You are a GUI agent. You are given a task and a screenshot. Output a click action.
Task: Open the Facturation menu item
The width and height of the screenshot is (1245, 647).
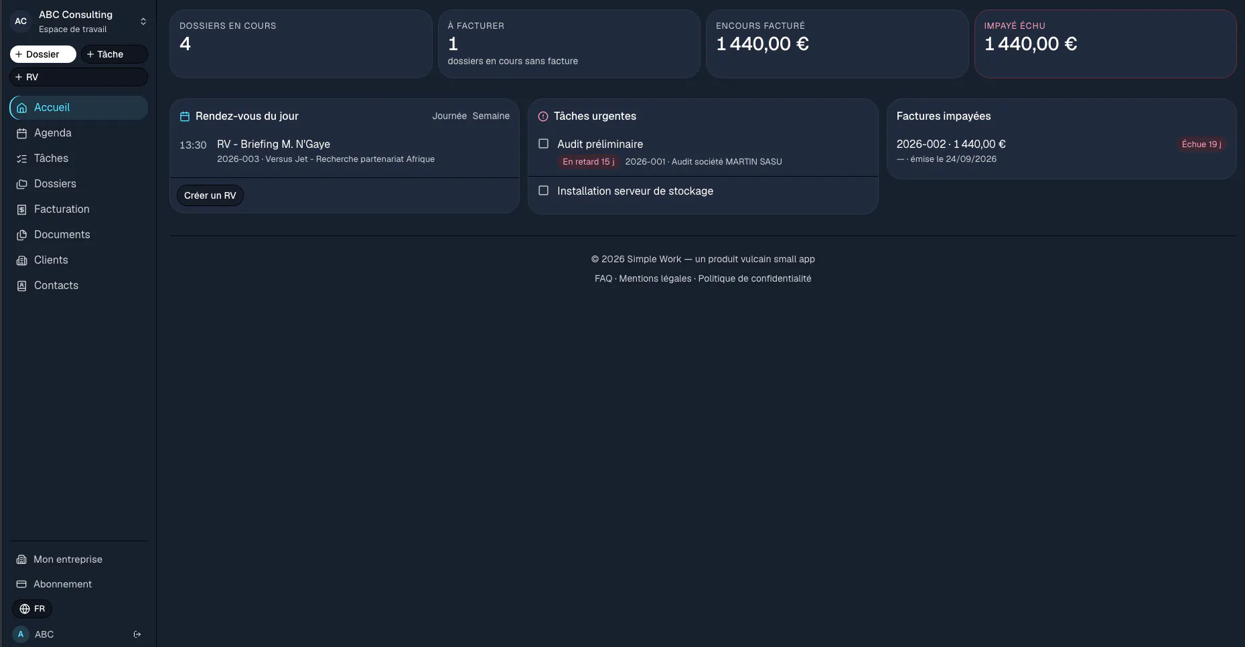(x=79, y=209)
